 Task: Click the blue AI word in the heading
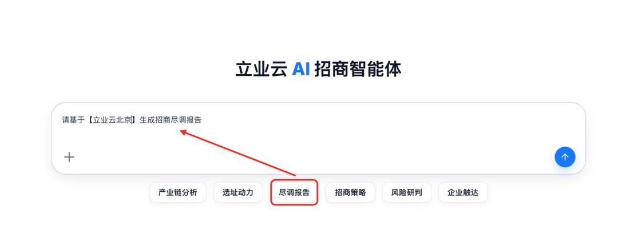click(x=301, y=70)
